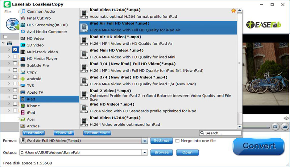The height and width of the screenshot is (167, 290).
Task: Click the TVS monitor icon
Action: pos(23,86)
